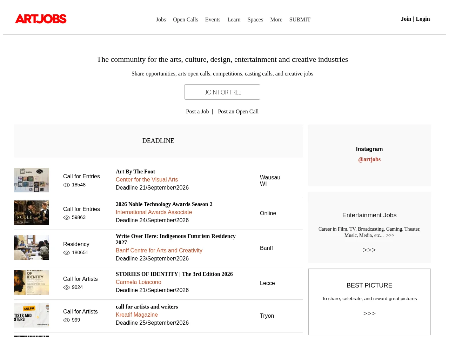The image size is (449, 337).
Task: Click Deadline 23/September/2026 text
Action: click(x=152, y=259)
